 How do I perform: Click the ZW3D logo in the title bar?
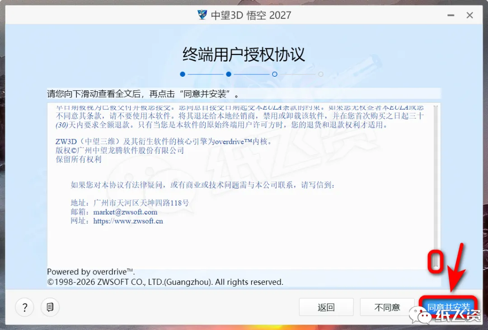pos(202,14)
